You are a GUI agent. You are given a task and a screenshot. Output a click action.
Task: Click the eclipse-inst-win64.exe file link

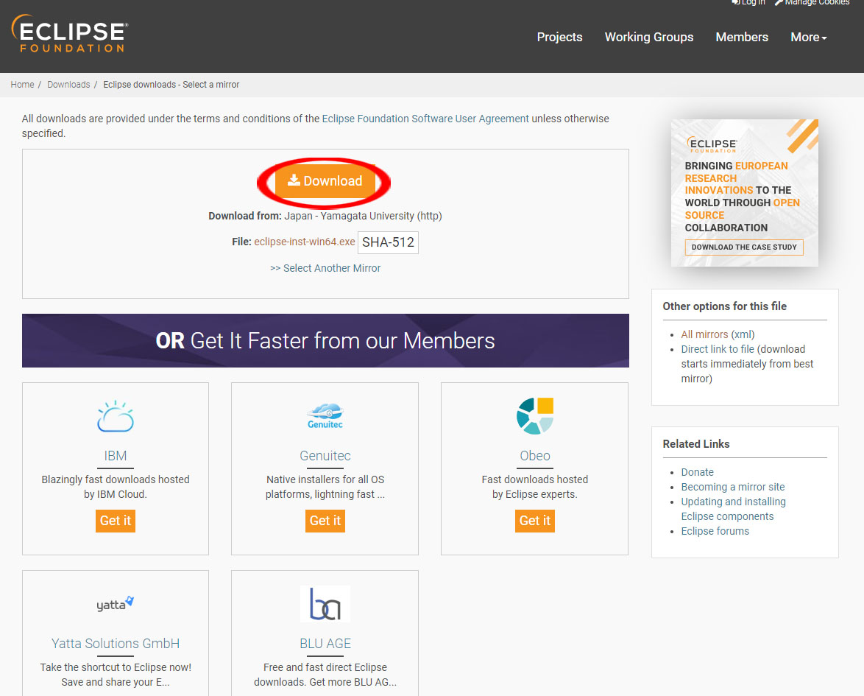304,242
